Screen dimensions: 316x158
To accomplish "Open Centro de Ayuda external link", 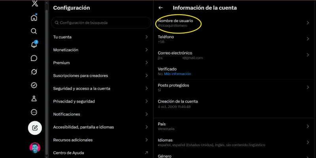I will 101,153.
